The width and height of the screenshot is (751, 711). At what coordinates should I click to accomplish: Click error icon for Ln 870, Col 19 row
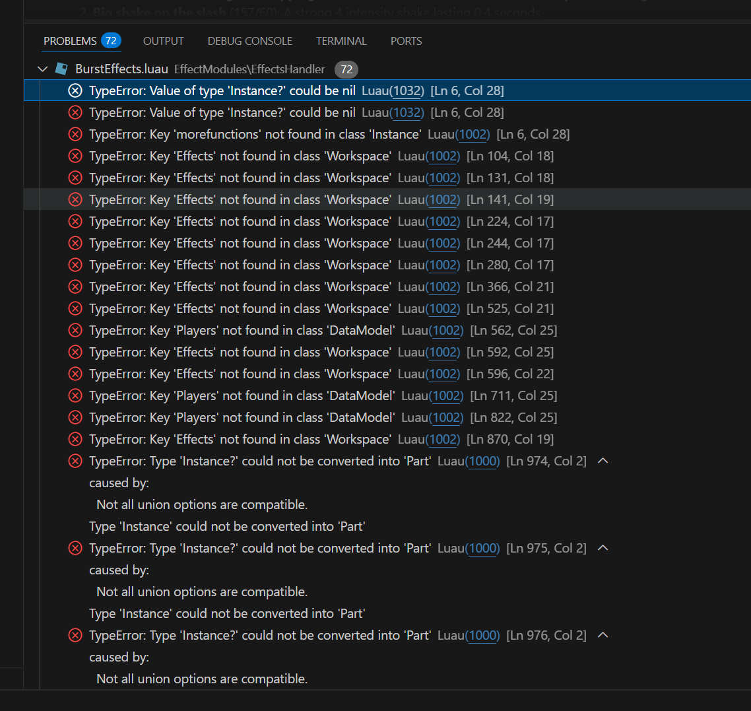(x=75, y=440)
